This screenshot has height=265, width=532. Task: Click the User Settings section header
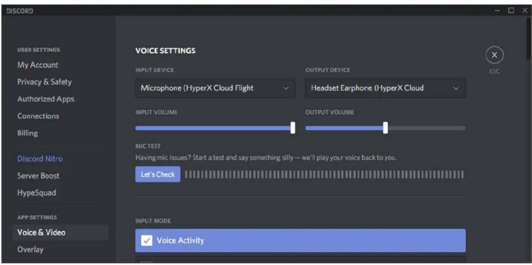coord(39,50)
